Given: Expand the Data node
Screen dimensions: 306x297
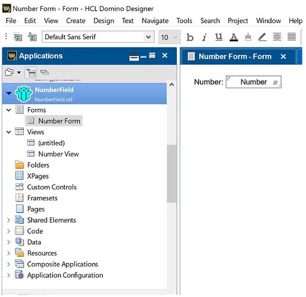Looking at the screenshot, I should [x=8, y=242].
